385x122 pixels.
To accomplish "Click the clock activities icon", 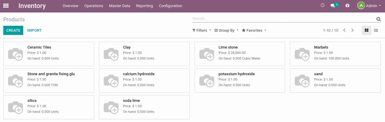I will pyautogui.click(x=322, y=6).
